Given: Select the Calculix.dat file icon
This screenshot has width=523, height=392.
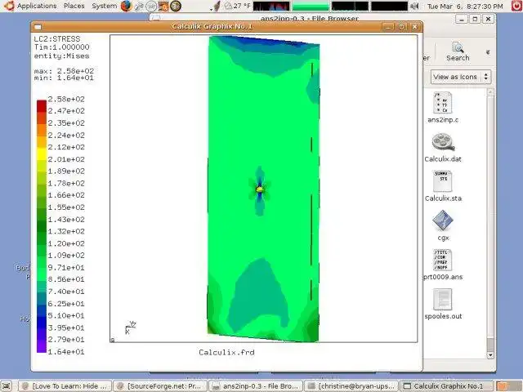Looking at the screenshot, I should (443, 142).
